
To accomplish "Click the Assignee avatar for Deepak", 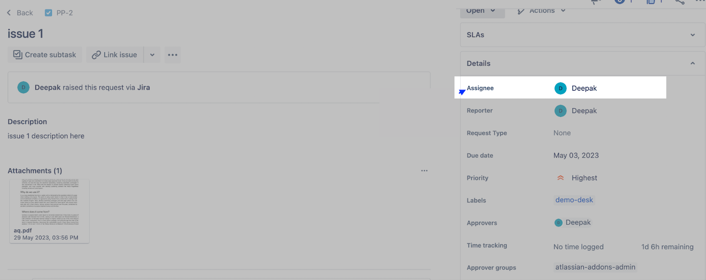I will 560,88.
